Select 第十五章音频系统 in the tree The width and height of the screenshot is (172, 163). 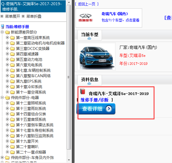click(x=31, y=119)
